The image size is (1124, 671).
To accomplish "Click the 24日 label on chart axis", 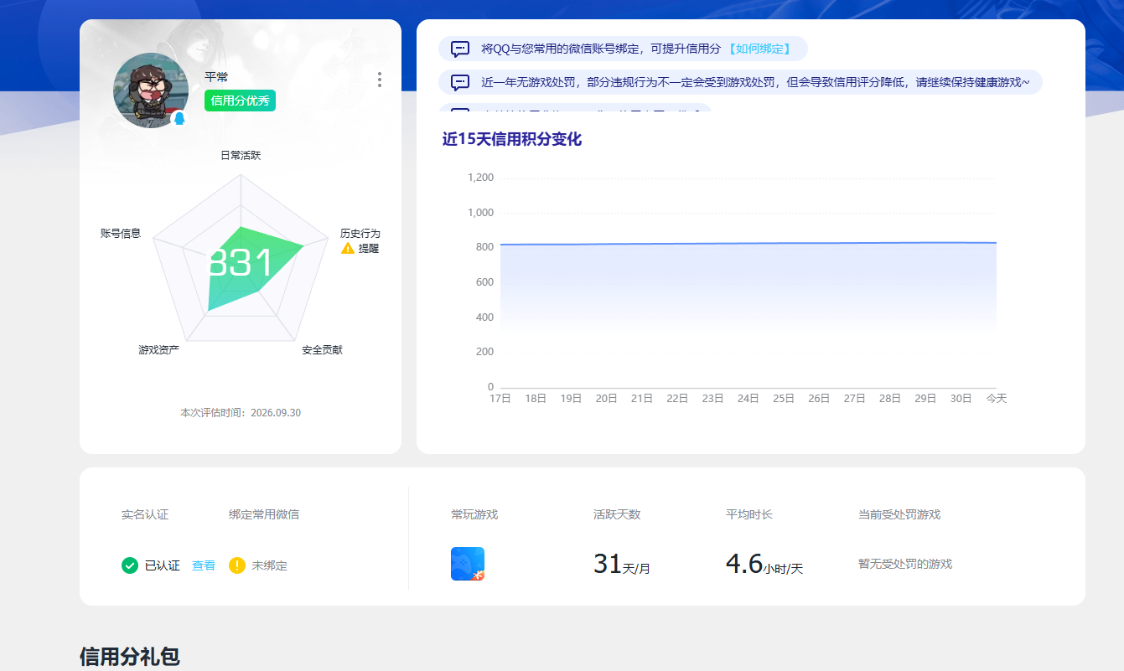I will tap(748, 399).
